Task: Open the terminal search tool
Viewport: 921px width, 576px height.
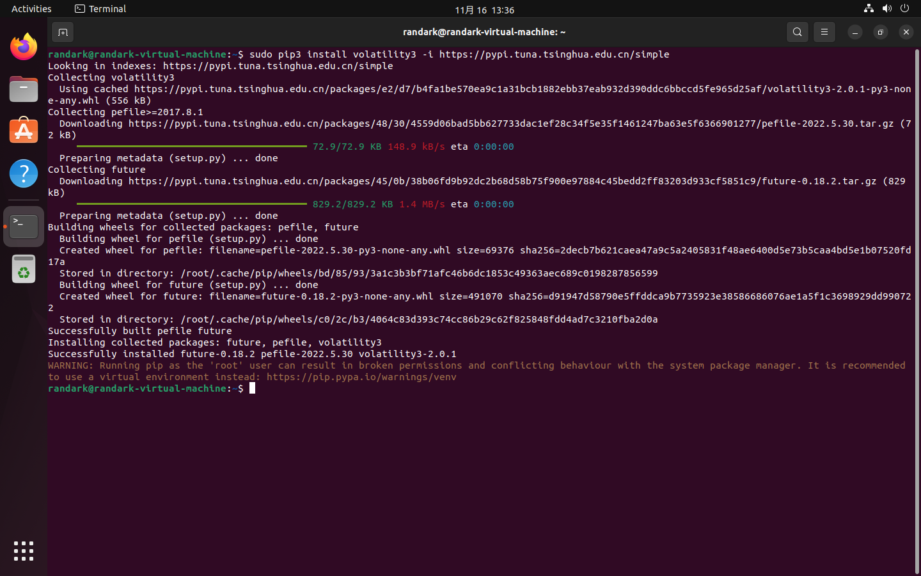Action: pos(797,32)
